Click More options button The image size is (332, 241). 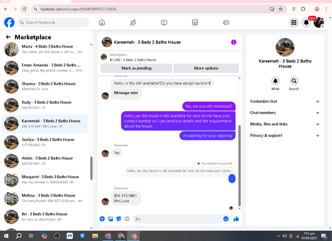206,68
